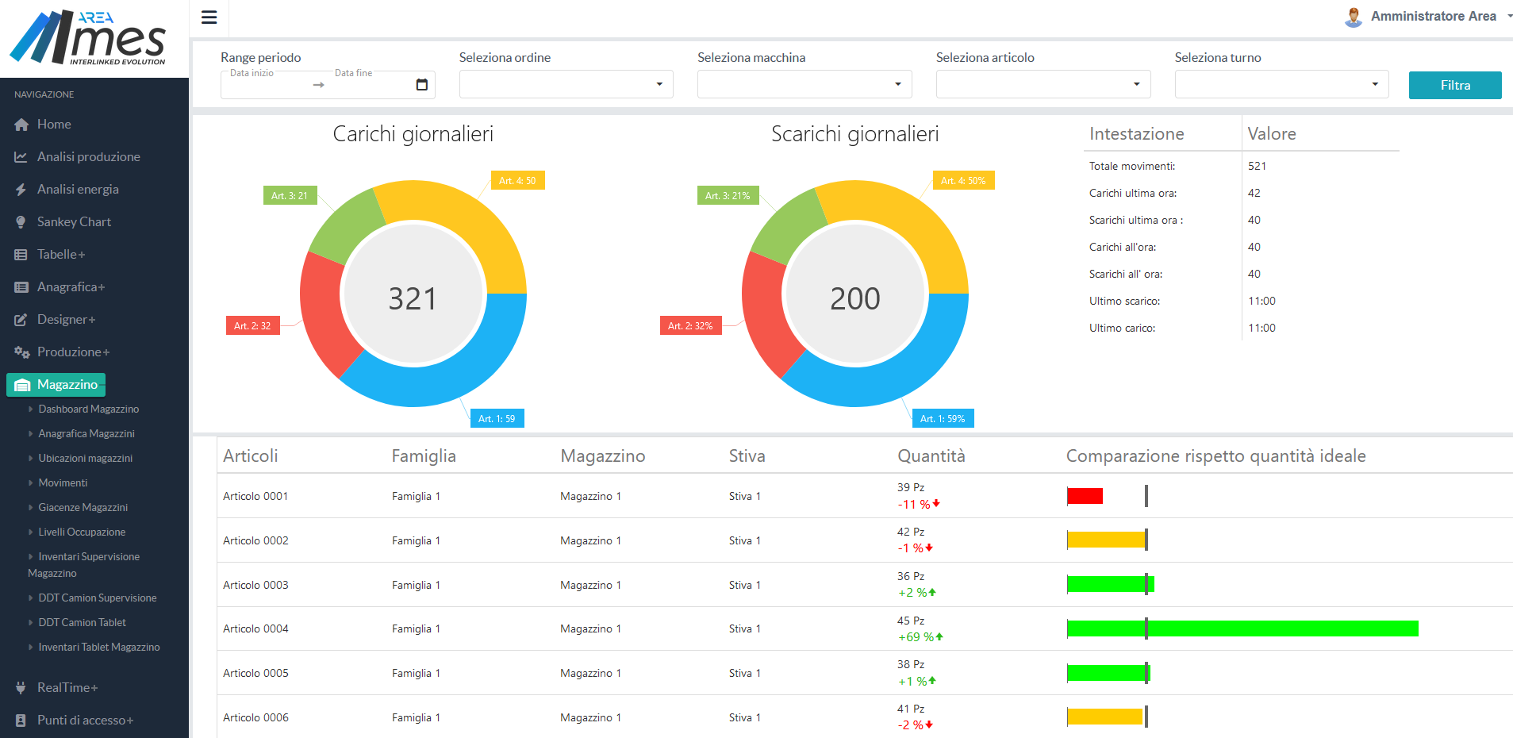The width and height of the screenshot is (1513, 738).
Task: Click the Articolo 0003 cell
Action: click(255, 585)
